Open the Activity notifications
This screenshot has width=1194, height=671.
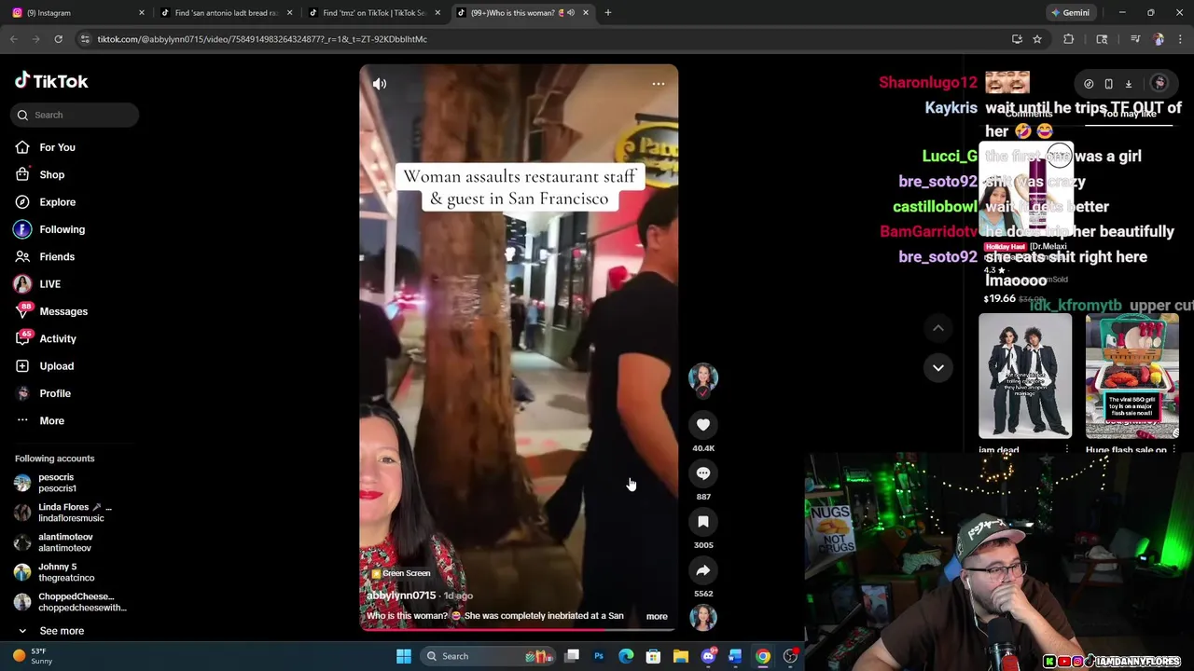[58, 338]
